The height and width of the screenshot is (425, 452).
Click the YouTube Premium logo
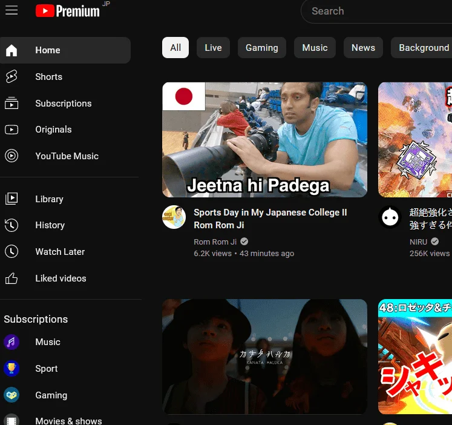68,11
